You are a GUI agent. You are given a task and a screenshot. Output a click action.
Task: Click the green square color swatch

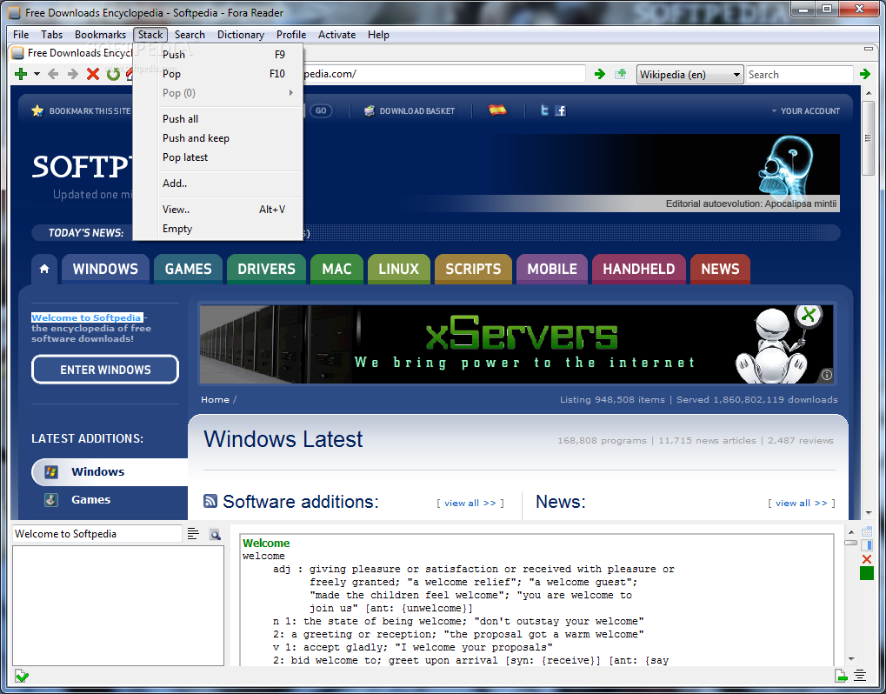pos(866,574)
